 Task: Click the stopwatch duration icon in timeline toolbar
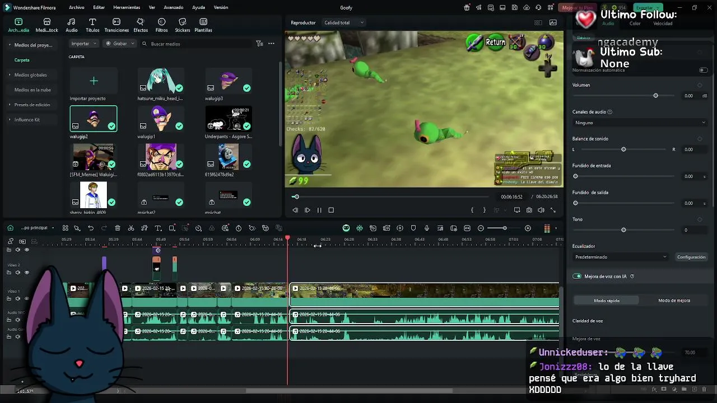pos(239,228)
